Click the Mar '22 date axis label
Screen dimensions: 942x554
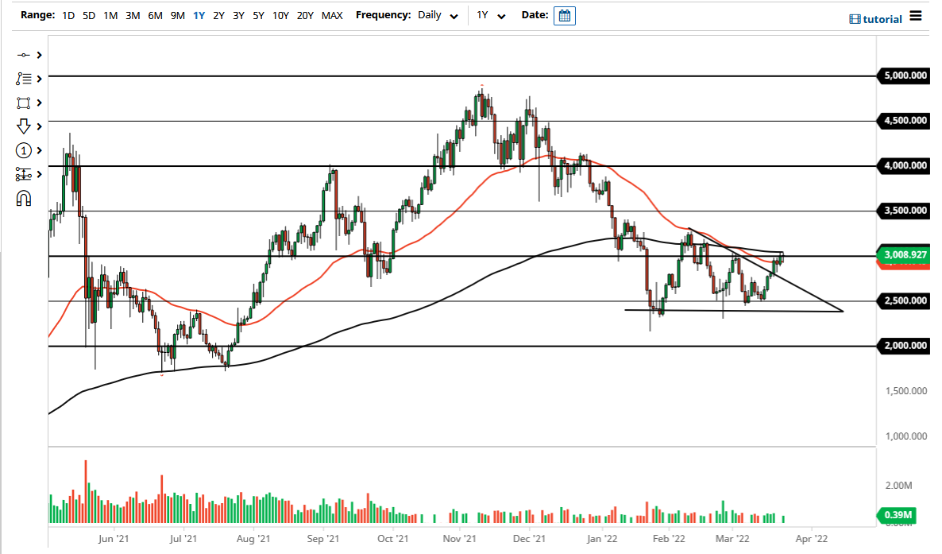732,539
